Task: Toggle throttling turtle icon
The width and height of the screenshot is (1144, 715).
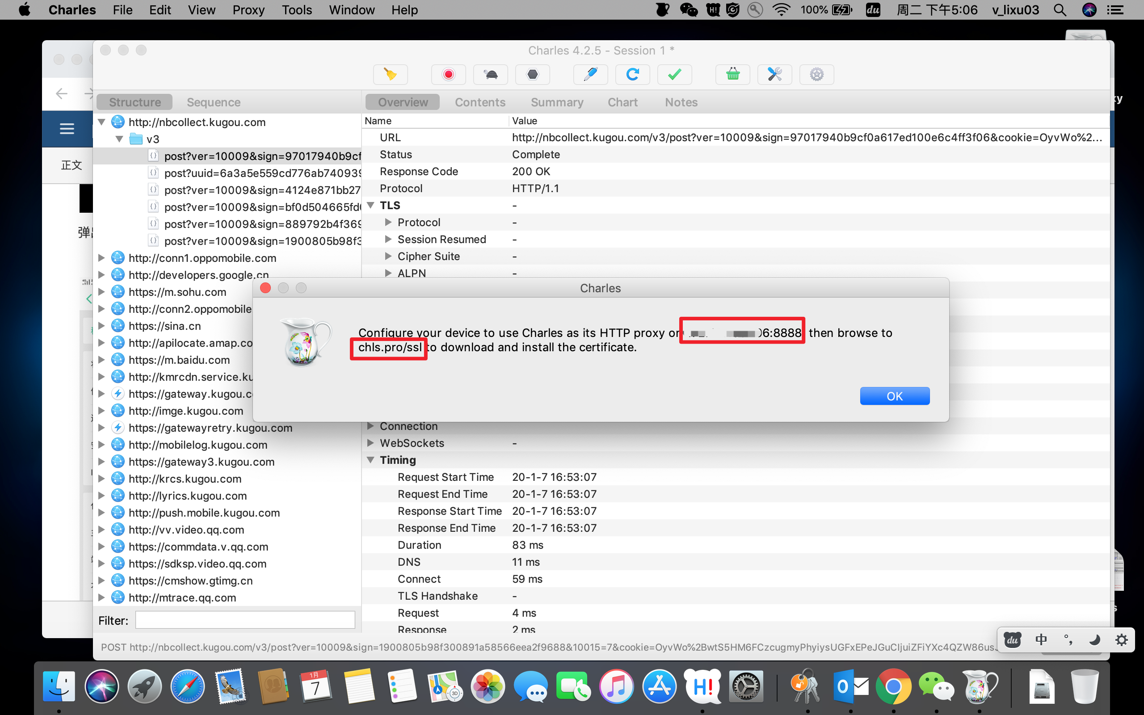Action: [x=491, y=74]
